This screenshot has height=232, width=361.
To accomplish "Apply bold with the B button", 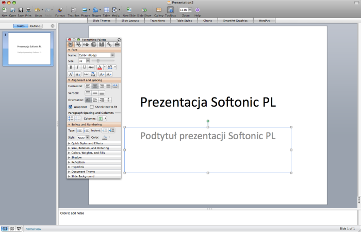I will point(71,67).
